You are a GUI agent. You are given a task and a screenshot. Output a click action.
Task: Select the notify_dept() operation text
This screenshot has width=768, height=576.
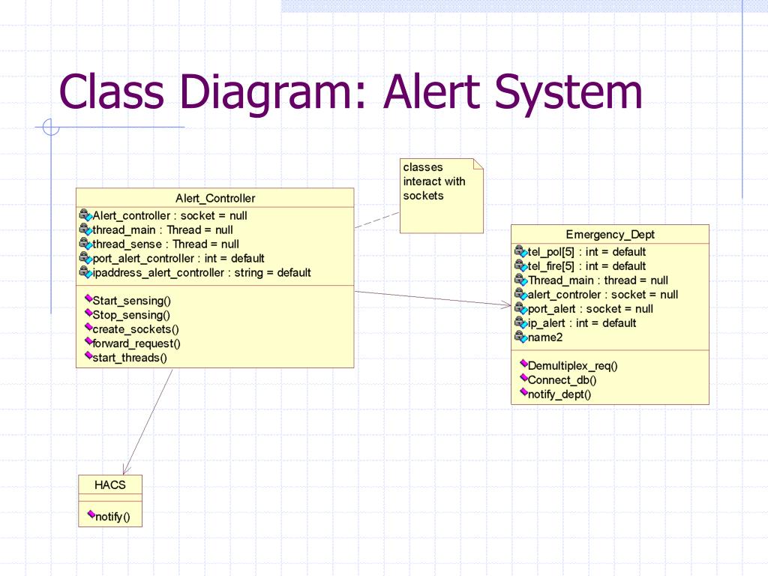tap(559, 394)
